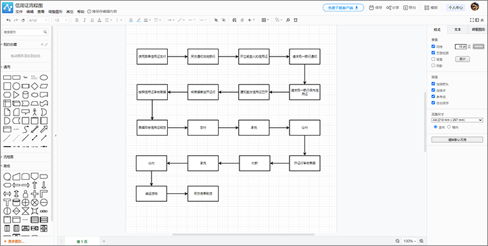Uncheck the 网格 grid checkbox
The height and width of the screenshot is (246, 488).
point(433,46)
